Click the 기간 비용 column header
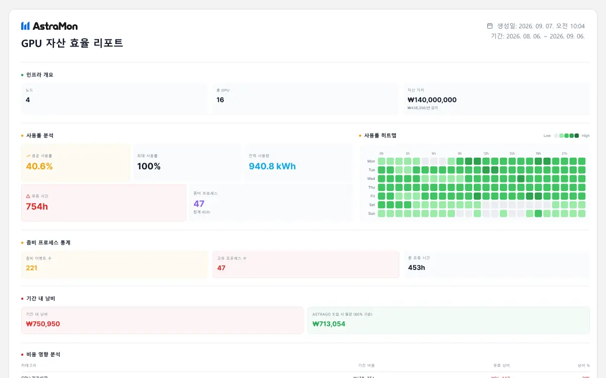Screen dimensions: 606x378 [x=367, y=365]
